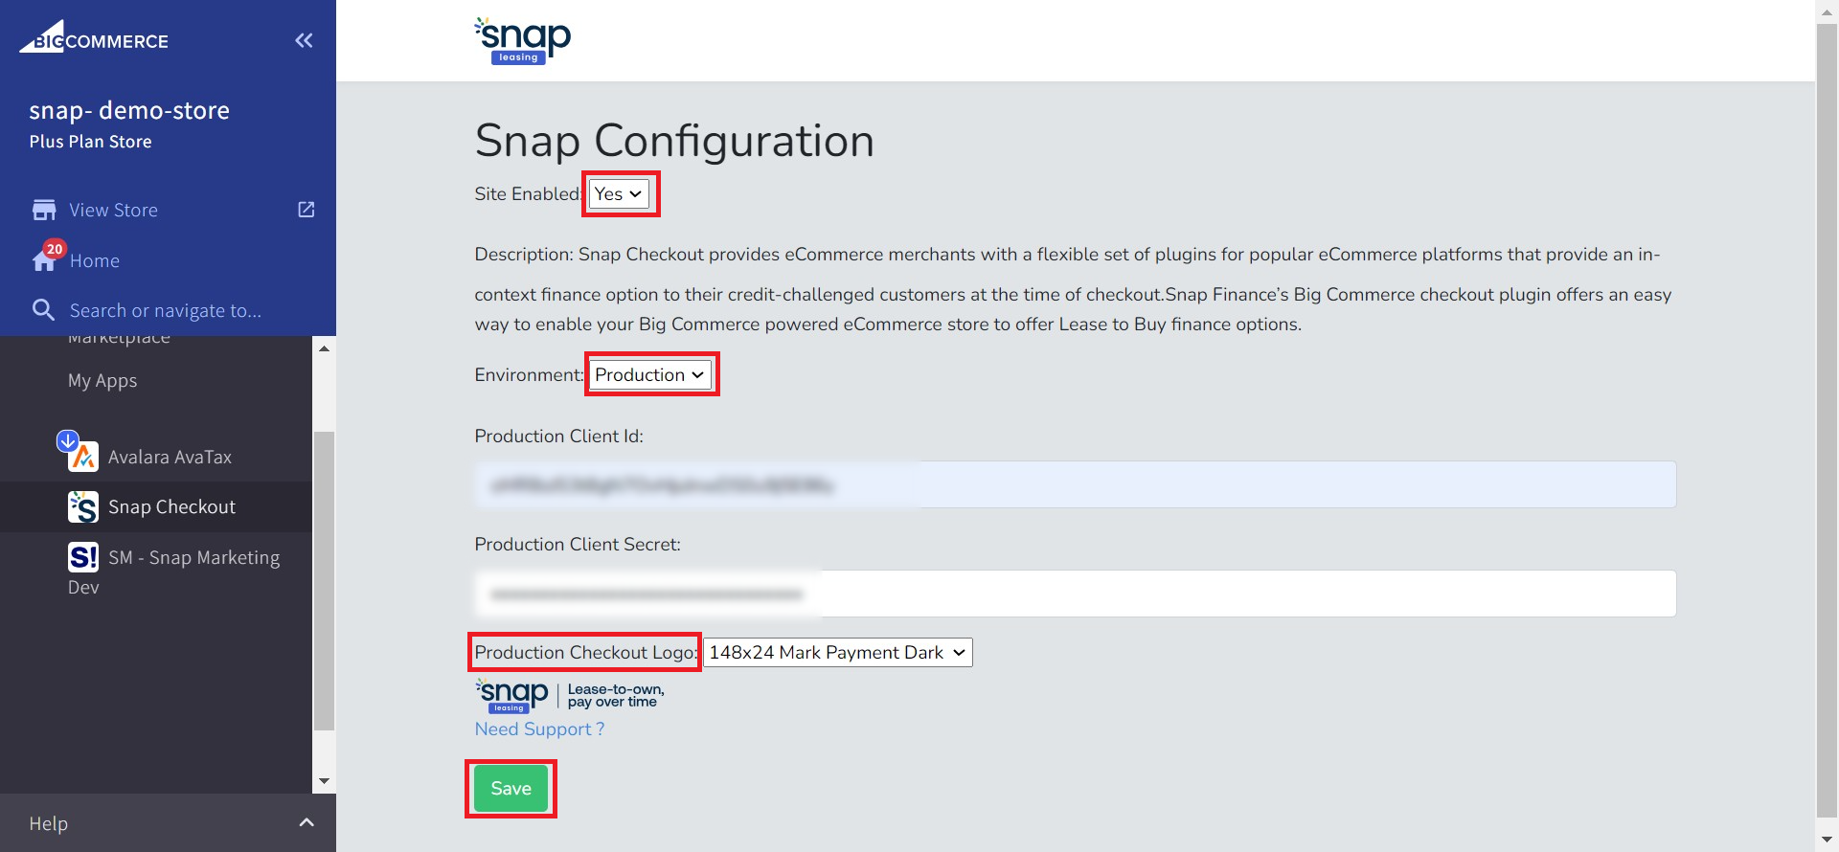
Task: Click the sidebar scrollbar up arrow
Action: (x=324, y=348)
